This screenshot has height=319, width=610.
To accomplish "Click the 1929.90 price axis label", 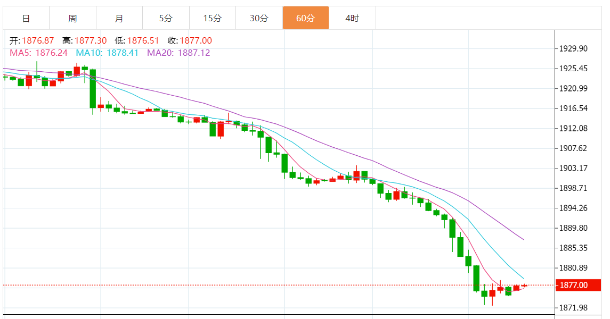I will click(573, 48).
